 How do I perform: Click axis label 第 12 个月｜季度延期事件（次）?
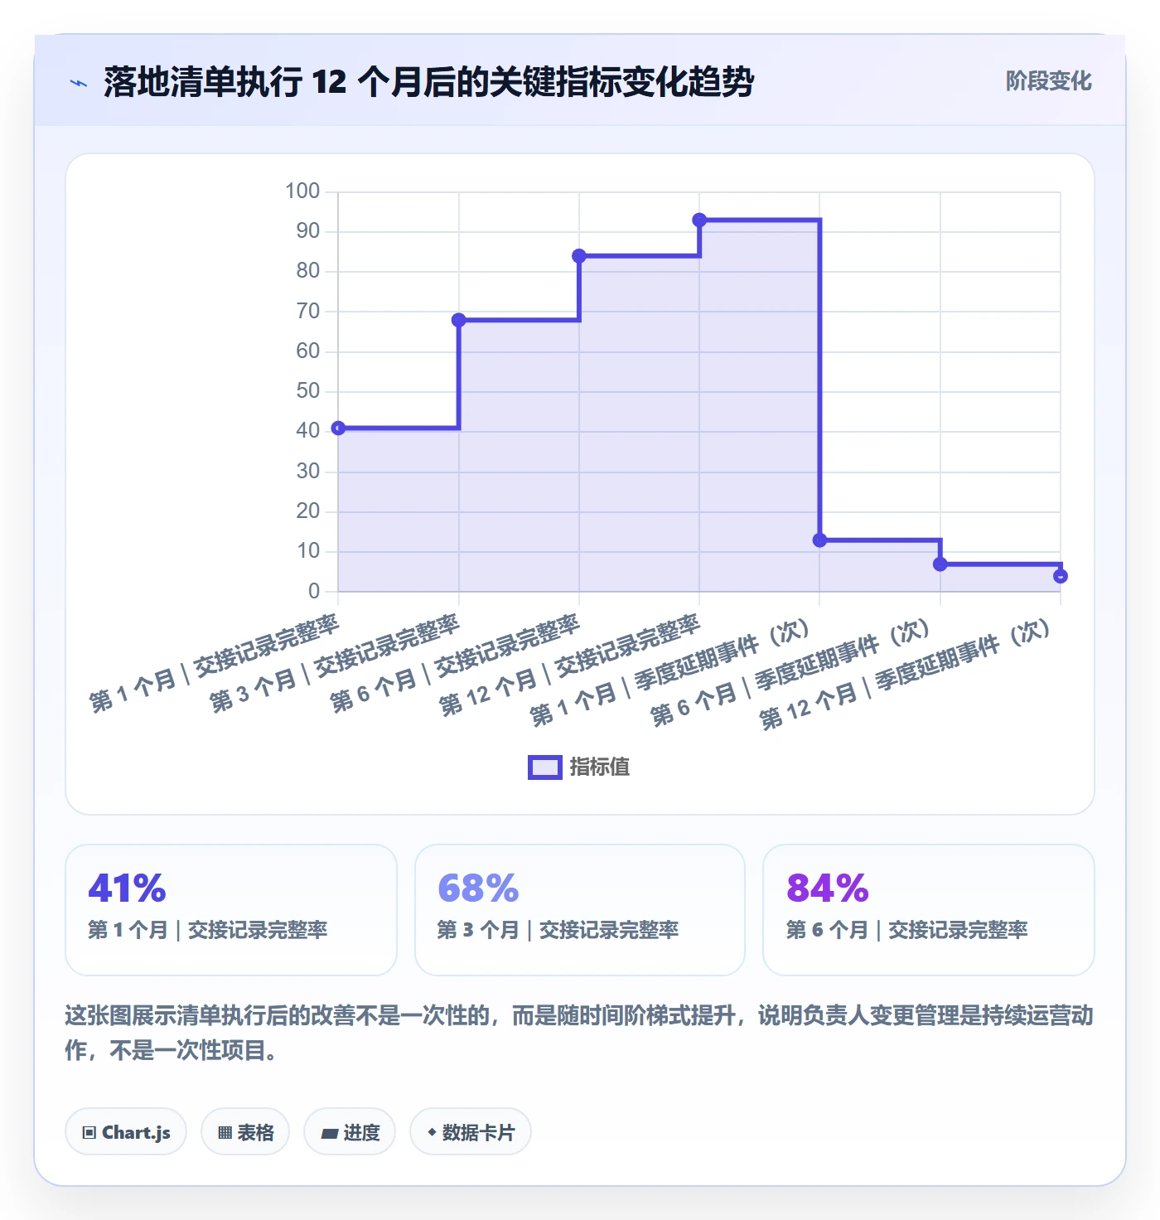pyautogui.click(x=905, y=675)
